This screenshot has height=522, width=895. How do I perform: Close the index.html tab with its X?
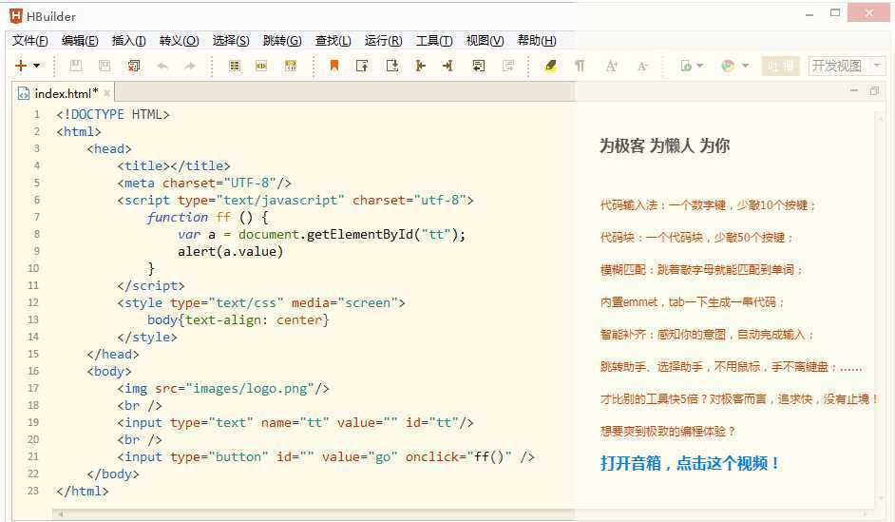click(x=106, y=92)
